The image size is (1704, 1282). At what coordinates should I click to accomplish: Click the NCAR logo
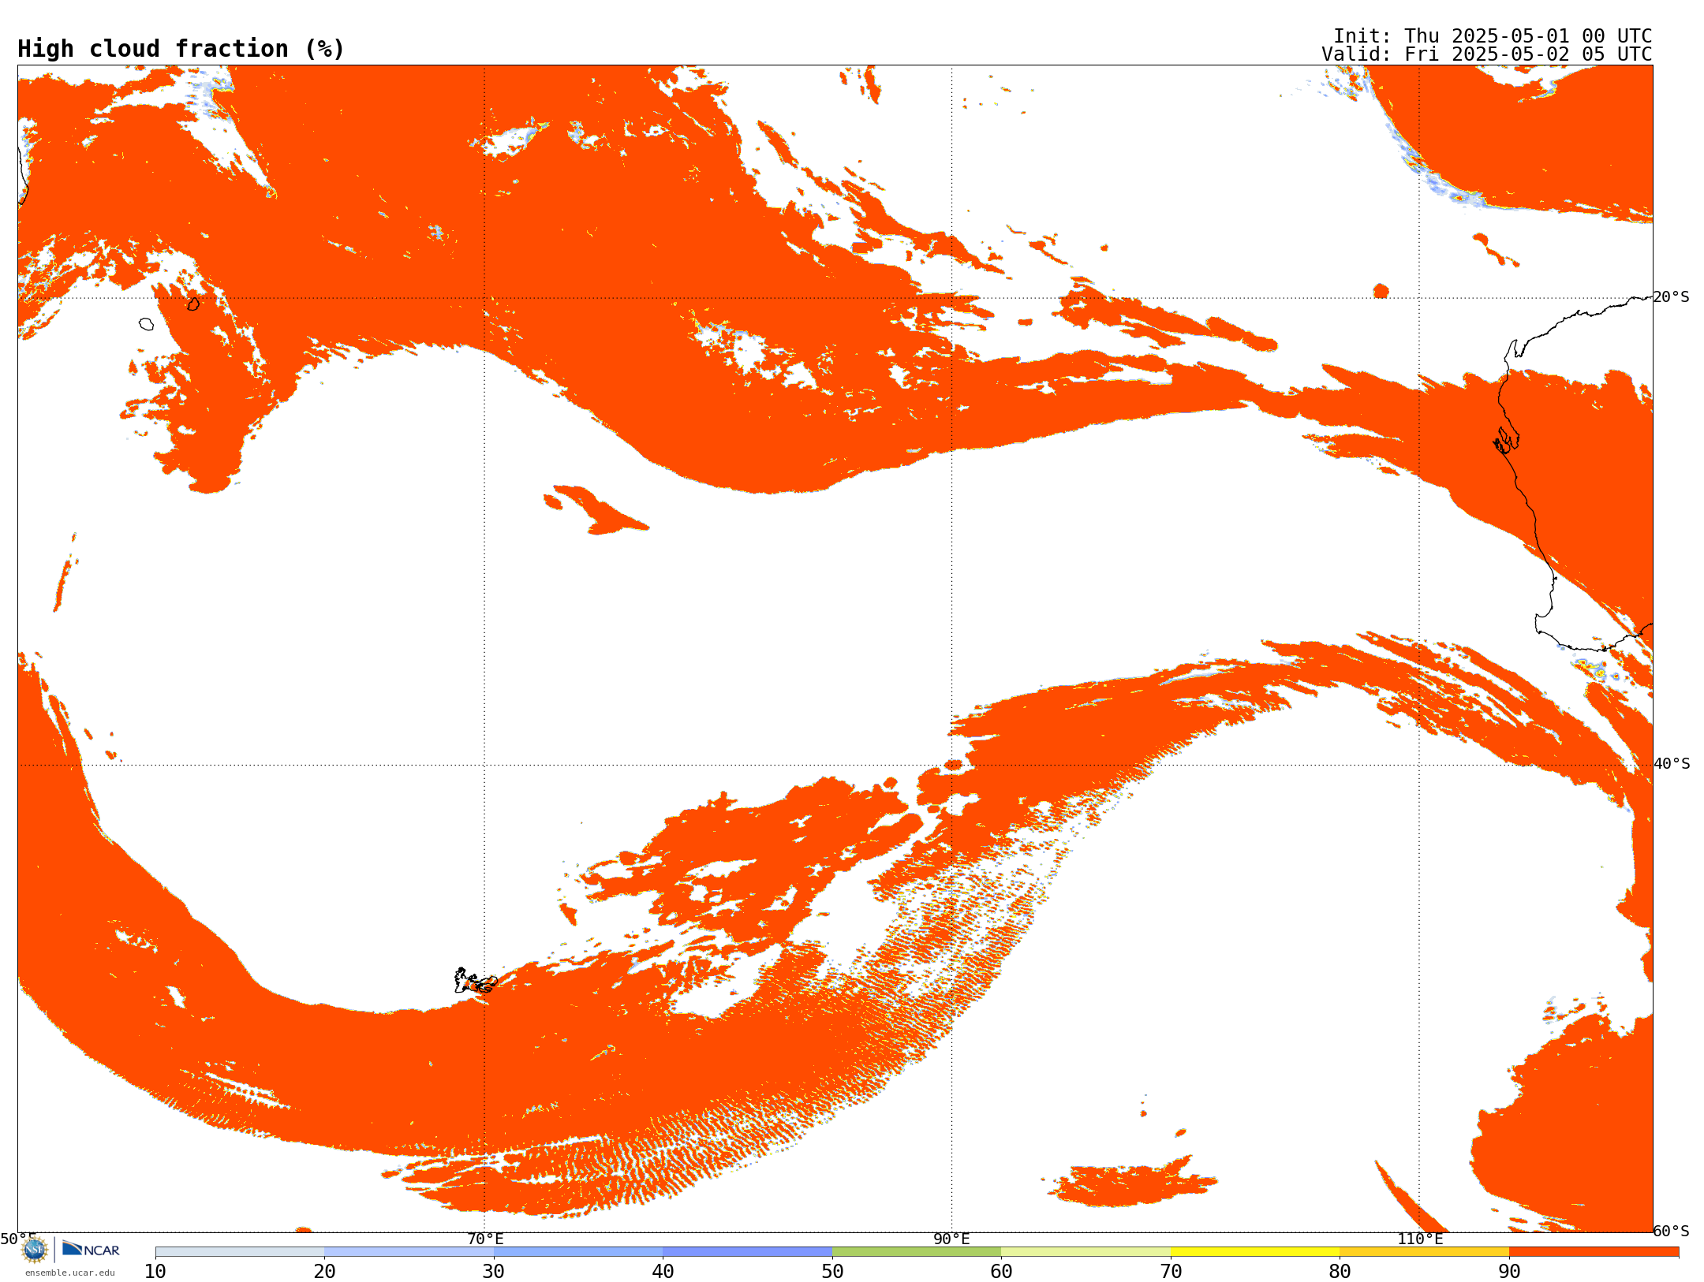(x=91, y=1249)
